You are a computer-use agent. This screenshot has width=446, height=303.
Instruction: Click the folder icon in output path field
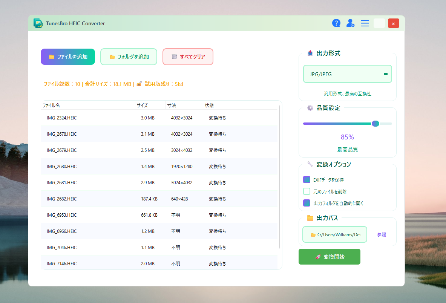click(313, 235)
